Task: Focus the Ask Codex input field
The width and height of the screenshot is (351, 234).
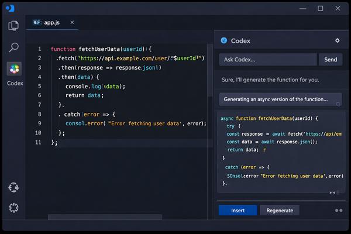Action: click(268, 60)
